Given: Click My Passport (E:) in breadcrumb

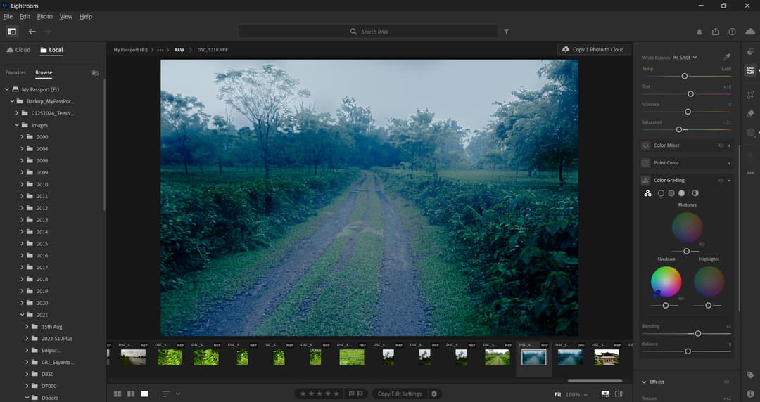Looking at the screenshot, I should (130, 50).
